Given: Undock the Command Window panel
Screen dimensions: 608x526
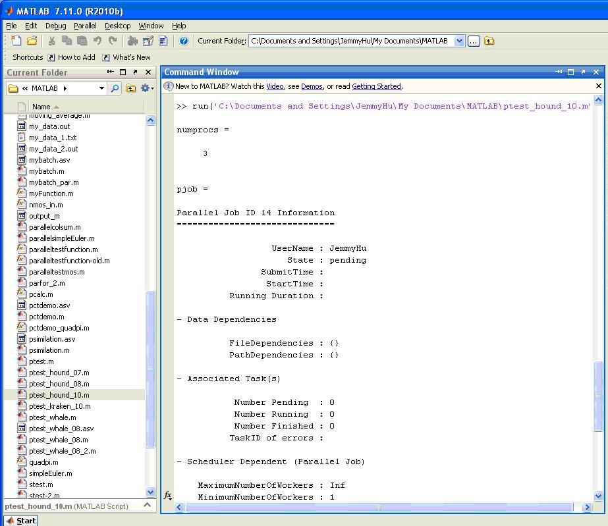Looking at the screenshot, I should 584,72.
